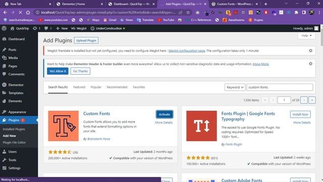Viewport: 323px width, 182px height.
Task: Click the Fonts Plugin red thumbnail
Action: (x=201, y=126)
